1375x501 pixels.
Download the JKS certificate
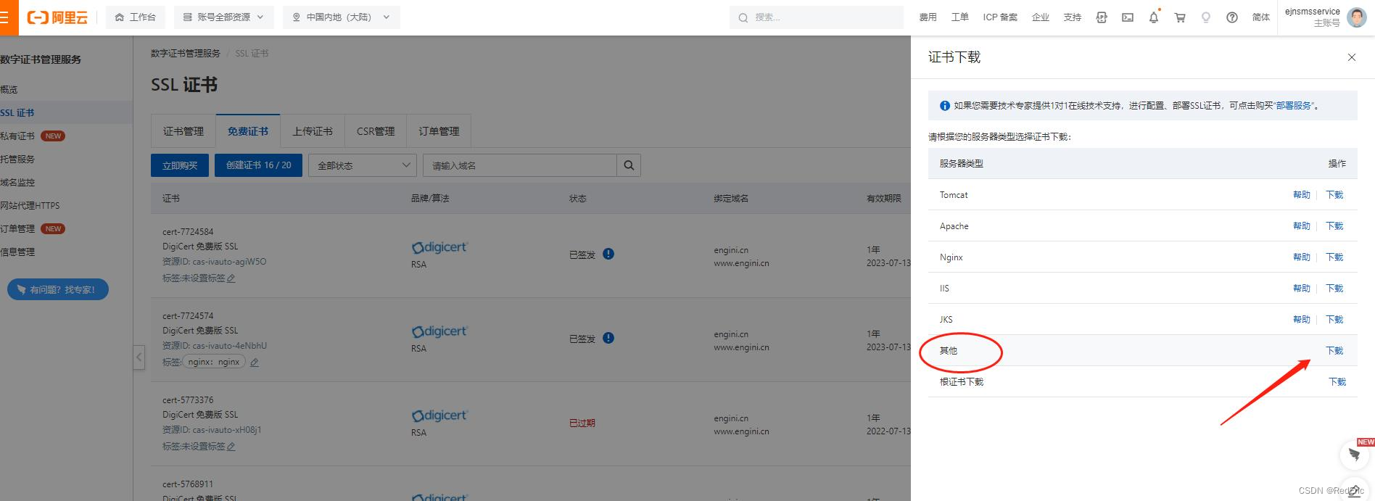[x=1334, y=320]
